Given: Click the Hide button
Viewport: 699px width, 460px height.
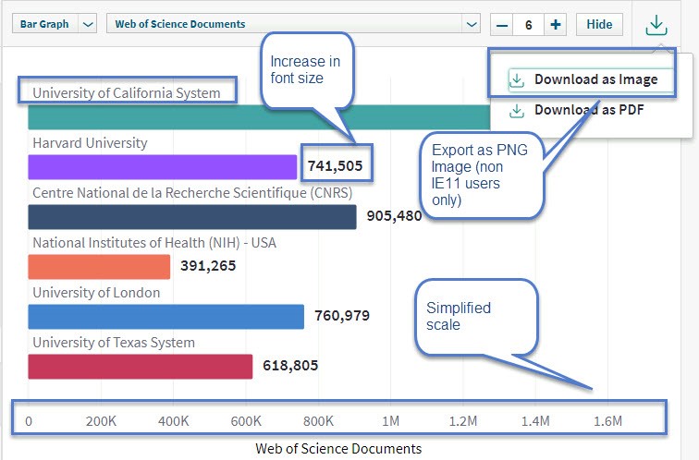Looking at the screenshot, I should click(x=599, y=25).
